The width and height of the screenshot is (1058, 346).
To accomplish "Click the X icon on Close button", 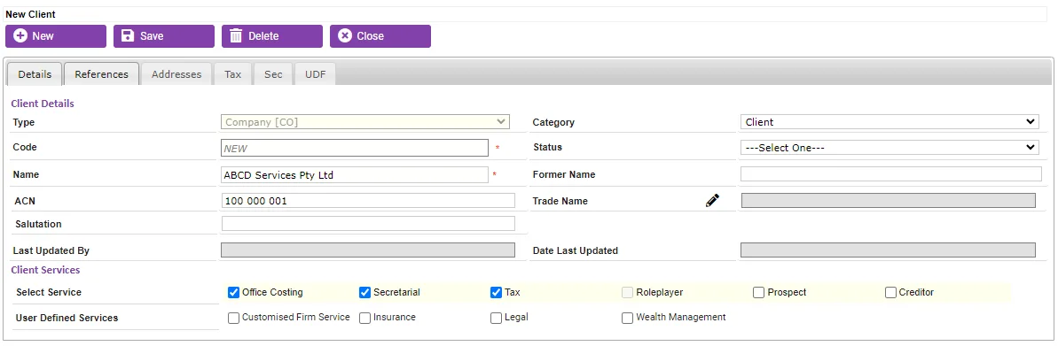I will [x=345, y=35].
